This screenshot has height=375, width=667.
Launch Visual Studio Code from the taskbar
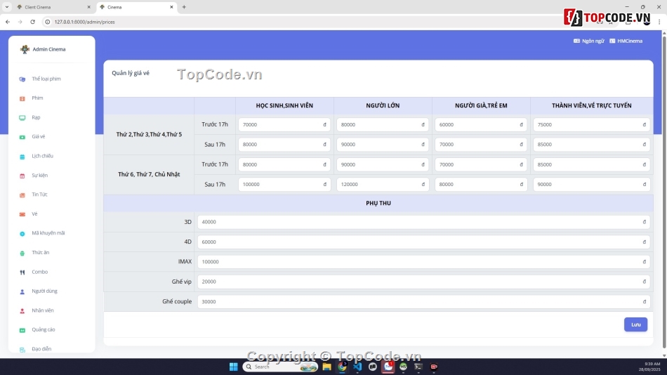(357, 367)
